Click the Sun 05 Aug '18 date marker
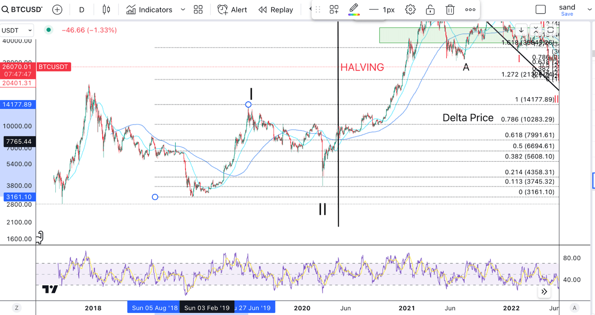The image size is (595, 315). [154, 308]
